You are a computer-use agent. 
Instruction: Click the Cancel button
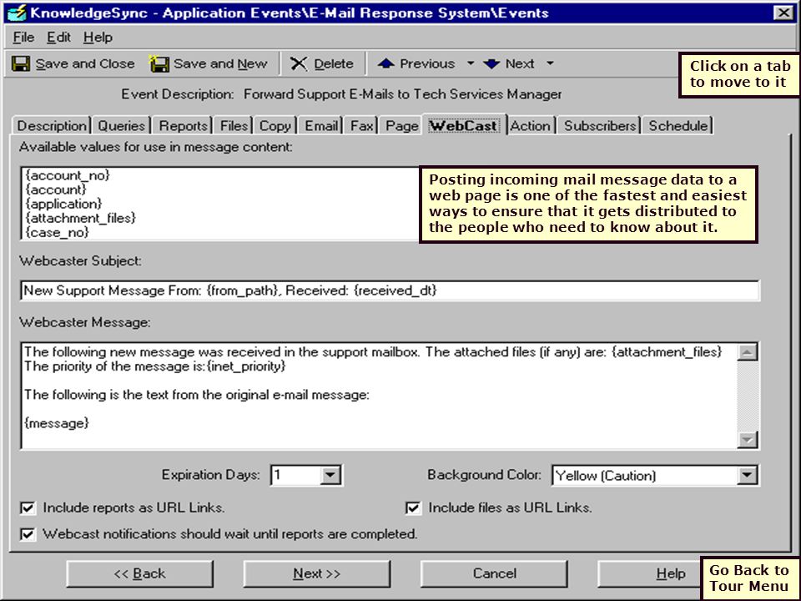(494, 574)
